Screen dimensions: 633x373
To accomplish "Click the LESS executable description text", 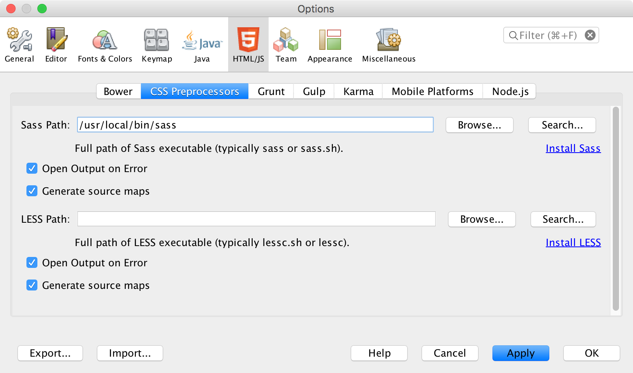I will point(212,243).
